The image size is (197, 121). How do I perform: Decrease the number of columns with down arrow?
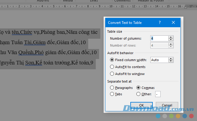click(x=171, y=40)
